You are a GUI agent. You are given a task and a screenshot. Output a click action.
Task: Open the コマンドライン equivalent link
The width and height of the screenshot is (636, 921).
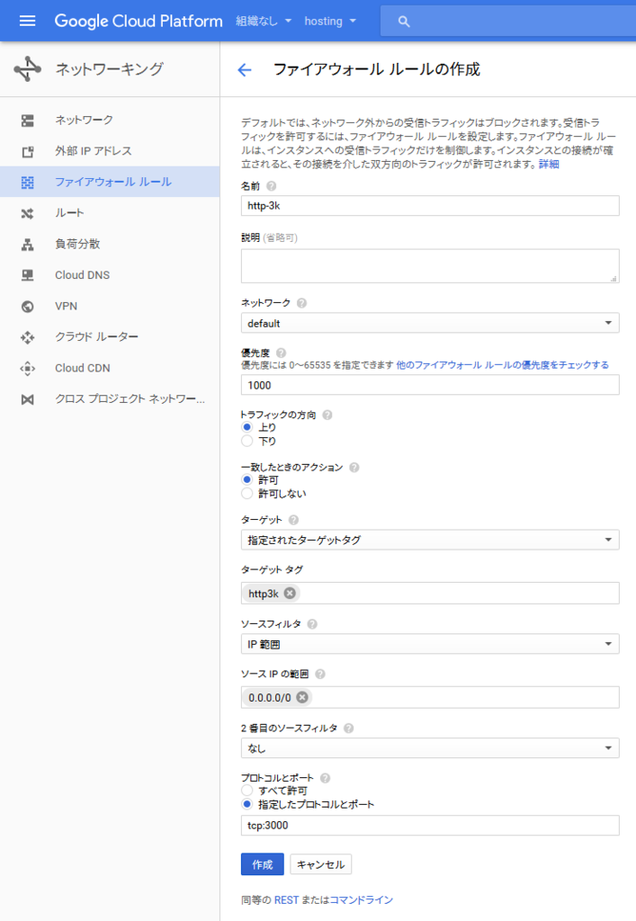click(x=361, y=899)
